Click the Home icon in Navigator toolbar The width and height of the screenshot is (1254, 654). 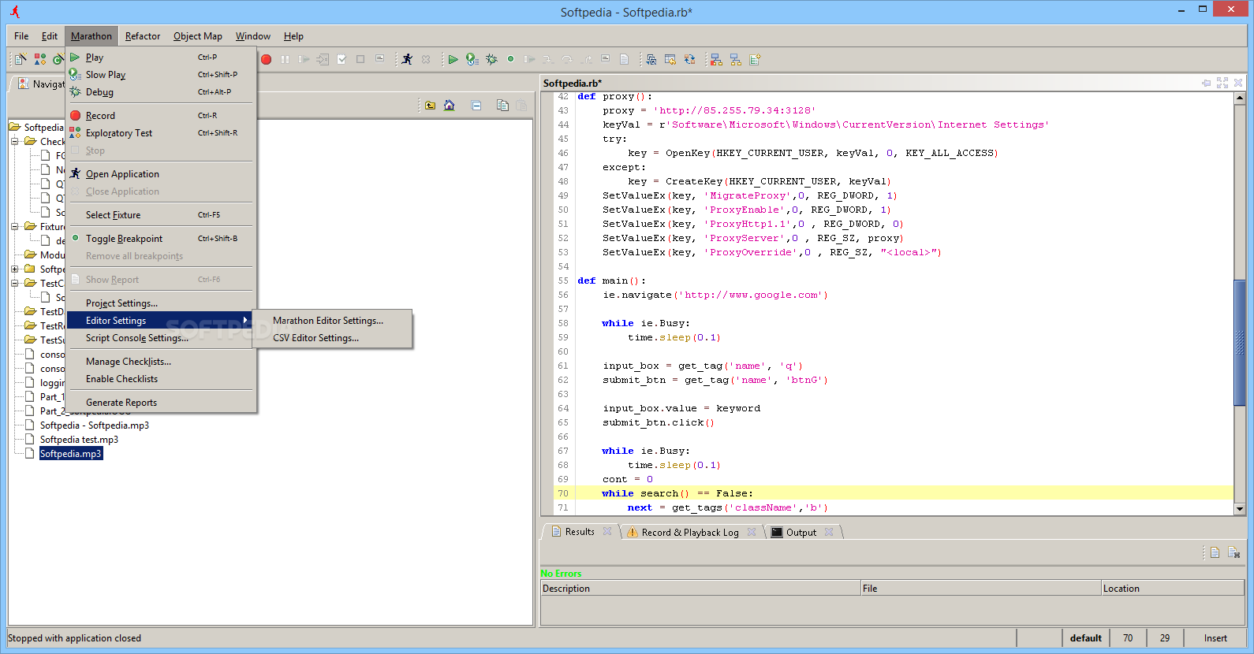[x=449, y=105]
